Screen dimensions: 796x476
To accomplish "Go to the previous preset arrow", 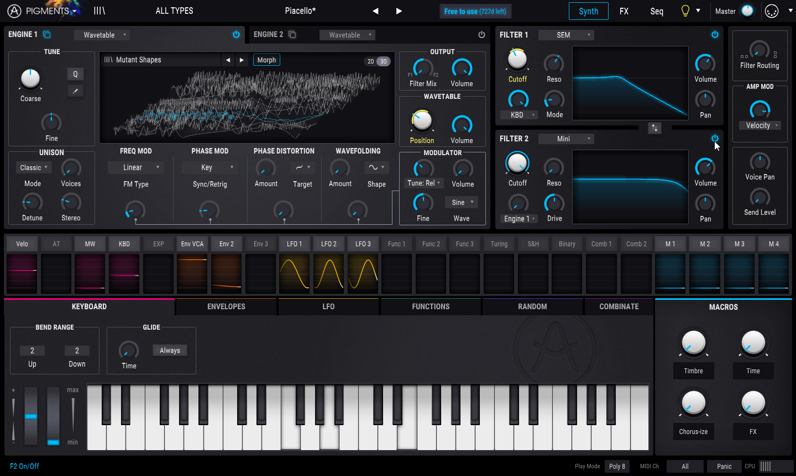I will coord(375,11).
